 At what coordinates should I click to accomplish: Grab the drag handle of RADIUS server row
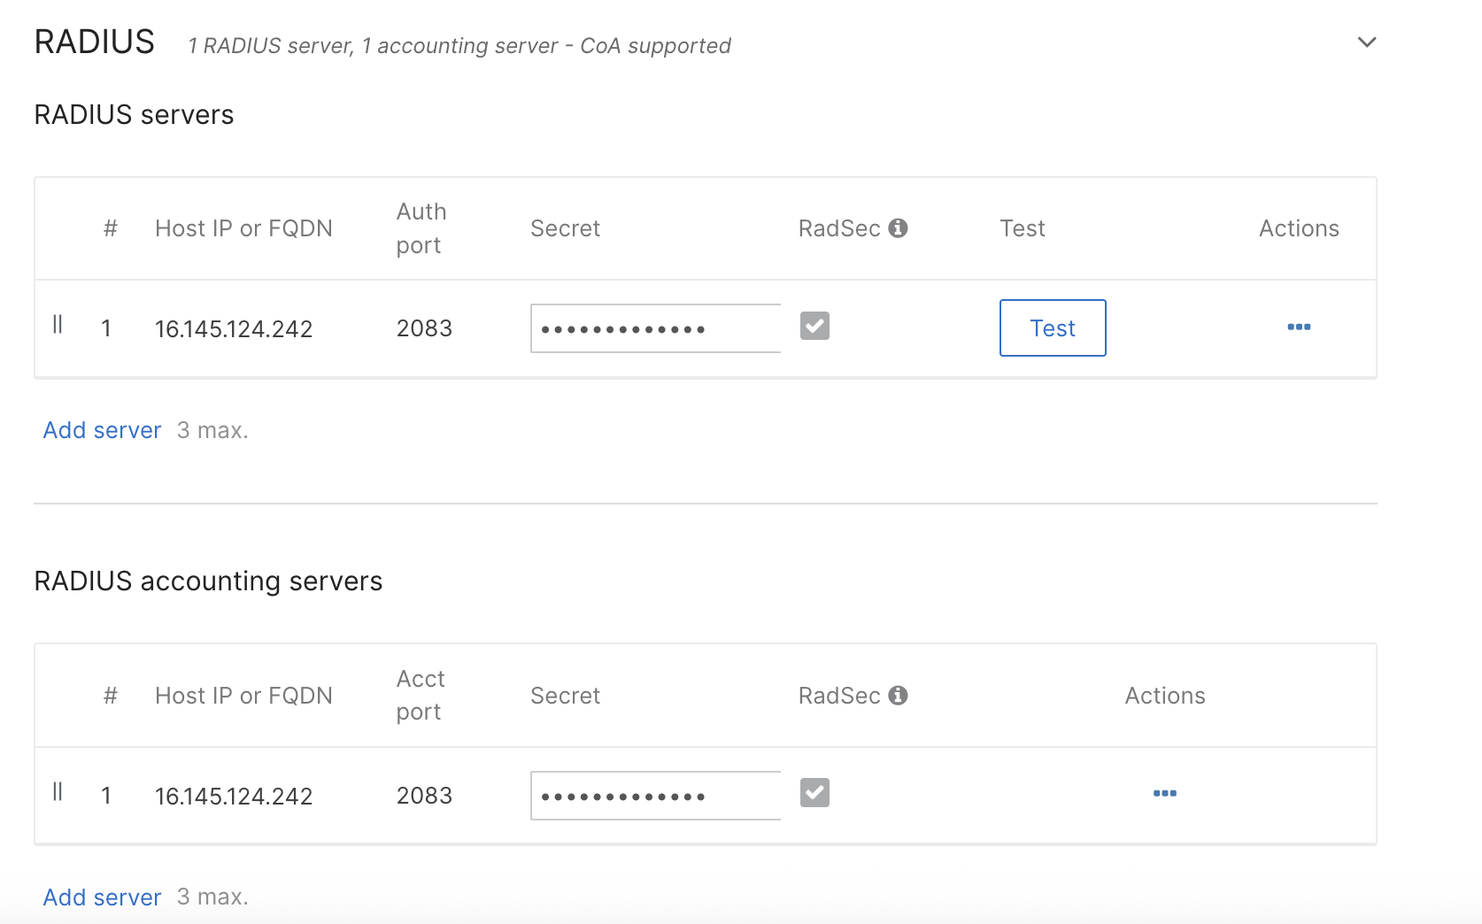coord(58,325)
